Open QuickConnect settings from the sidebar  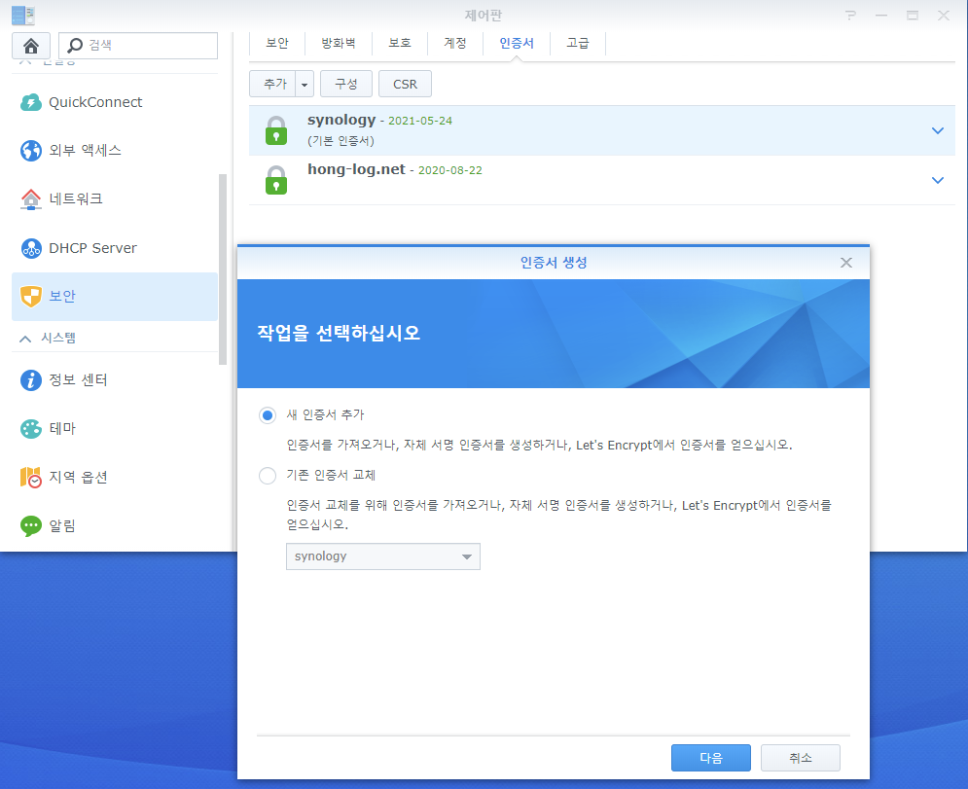click(94, 102)
